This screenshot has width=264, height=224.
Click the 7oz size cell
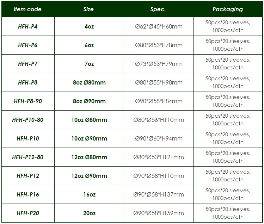89,64
